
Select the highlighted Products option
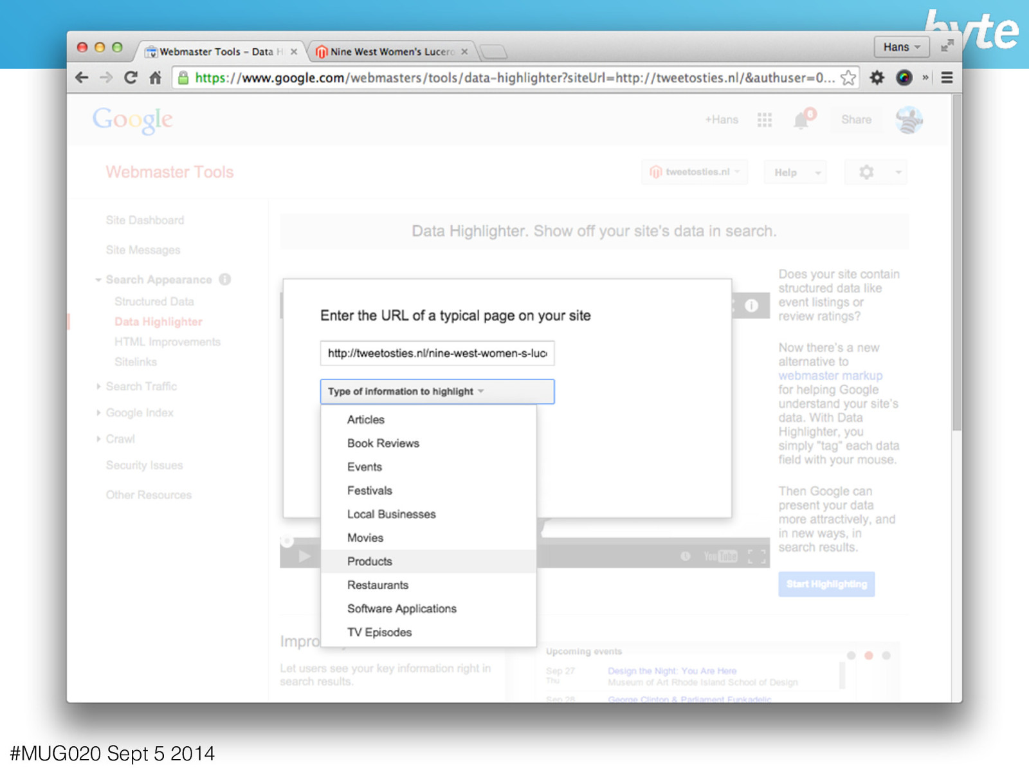click(x=428, y=562)
